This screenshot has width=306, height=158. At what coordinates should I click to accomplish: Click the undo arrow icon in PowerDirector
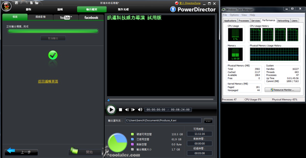(21, 3)
